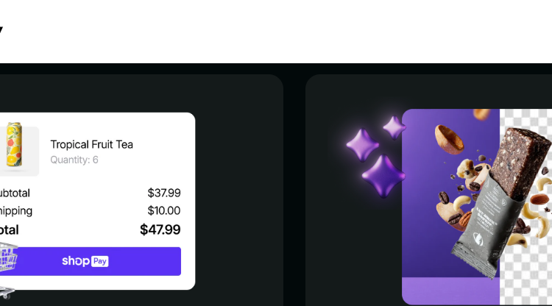Select the bold $47.99 total amount
The width and height of the screenshot is (552, 306).
pyautogui.click(x=160, y=230)
